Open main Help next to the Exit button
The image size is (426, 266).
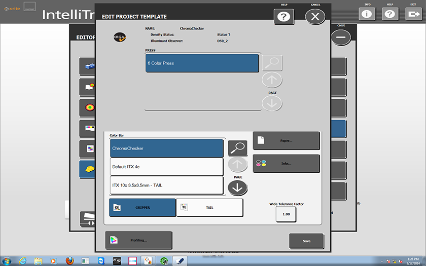(x=390, y=14)
